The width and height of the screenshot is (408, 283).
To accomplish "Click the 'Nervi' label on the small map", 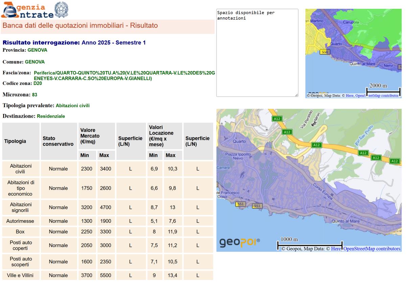I will [x=388, y=66].
